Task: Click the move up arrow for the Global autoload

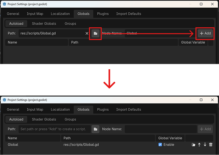Action: [x=199, y=145]
